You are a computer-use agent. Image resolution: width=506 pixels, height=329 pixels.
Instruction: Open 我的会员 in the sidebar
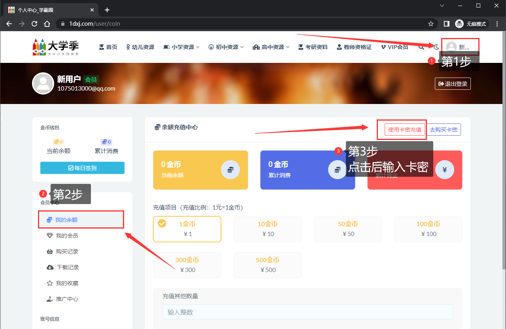click(x=66, y=236)
